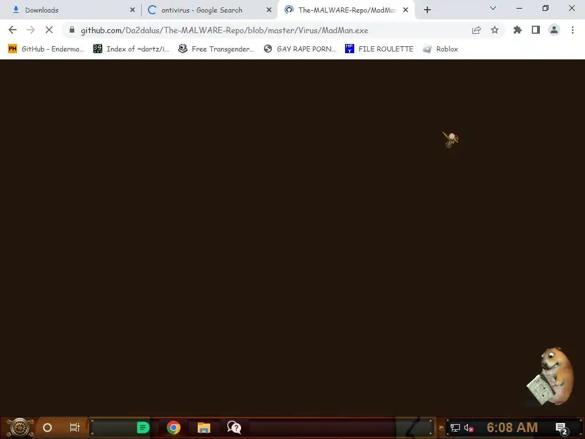
Task: Restore down the Chrome window
Action: pyautogui.click(x=546, y=8)
